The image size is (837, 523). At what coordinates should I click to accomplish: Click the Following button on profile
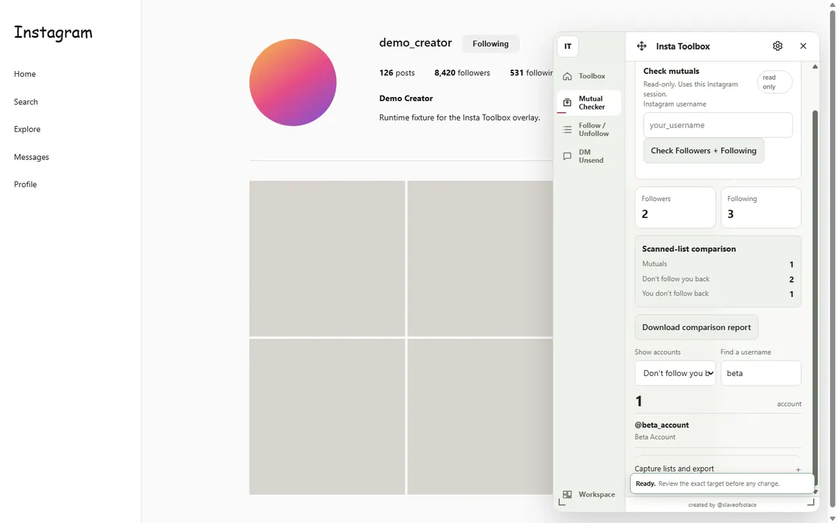pos(490,44)
